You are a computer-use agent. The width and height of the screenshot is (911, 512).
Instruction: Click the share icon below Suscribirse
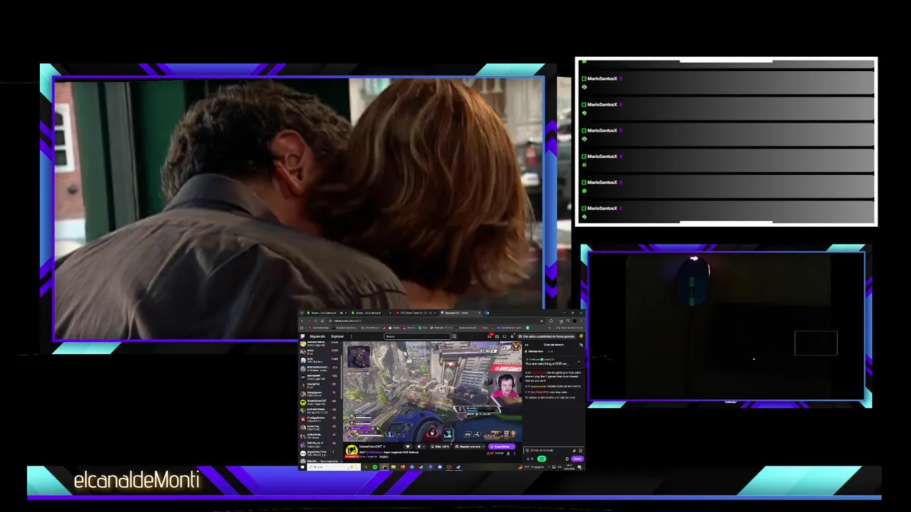[x=508, y=454]
